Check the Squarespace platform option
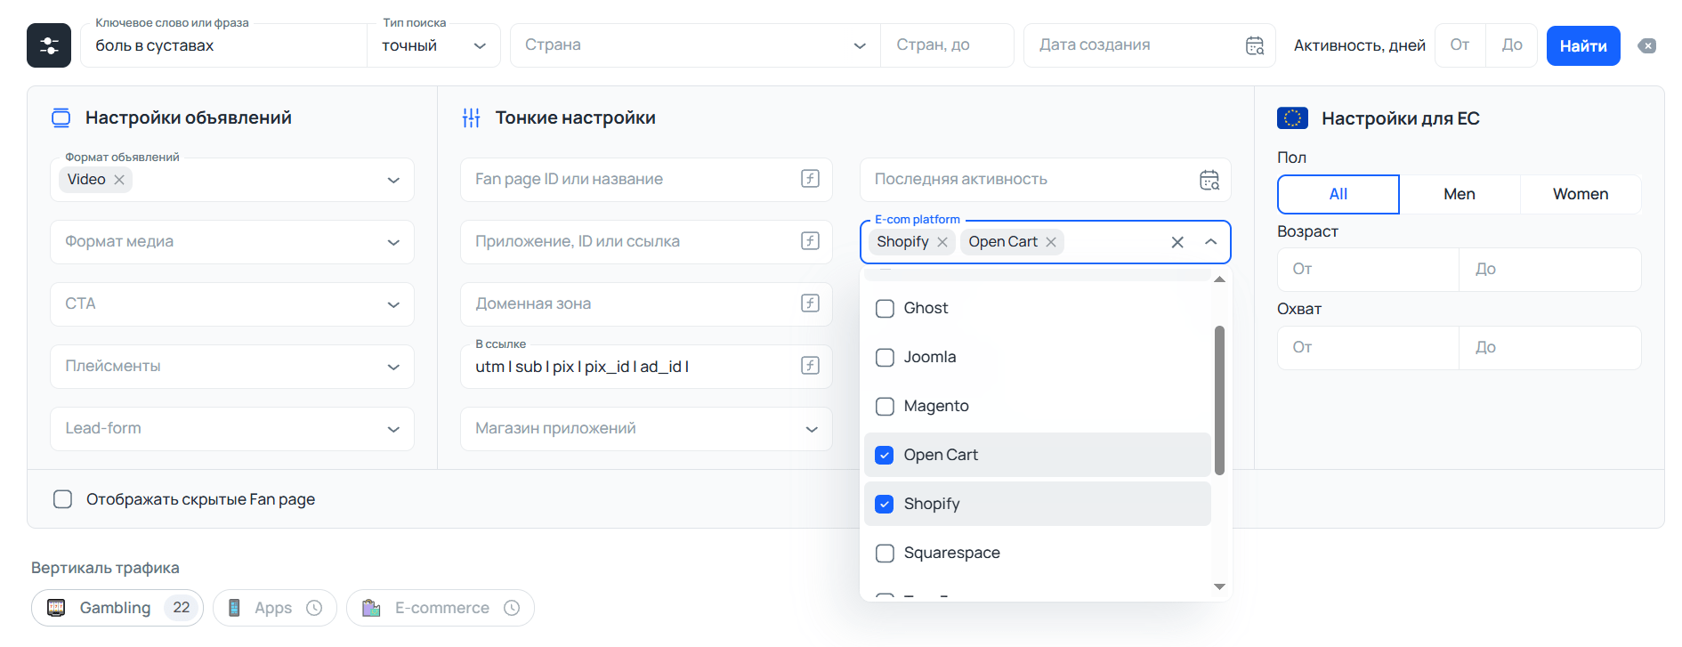The height and width of the screenshot is (647, 1682). (x=885, y=554)
